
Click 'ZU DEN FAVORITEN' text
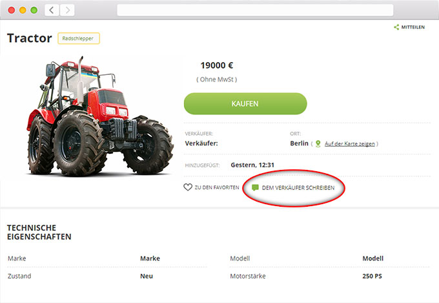[217, 187]
